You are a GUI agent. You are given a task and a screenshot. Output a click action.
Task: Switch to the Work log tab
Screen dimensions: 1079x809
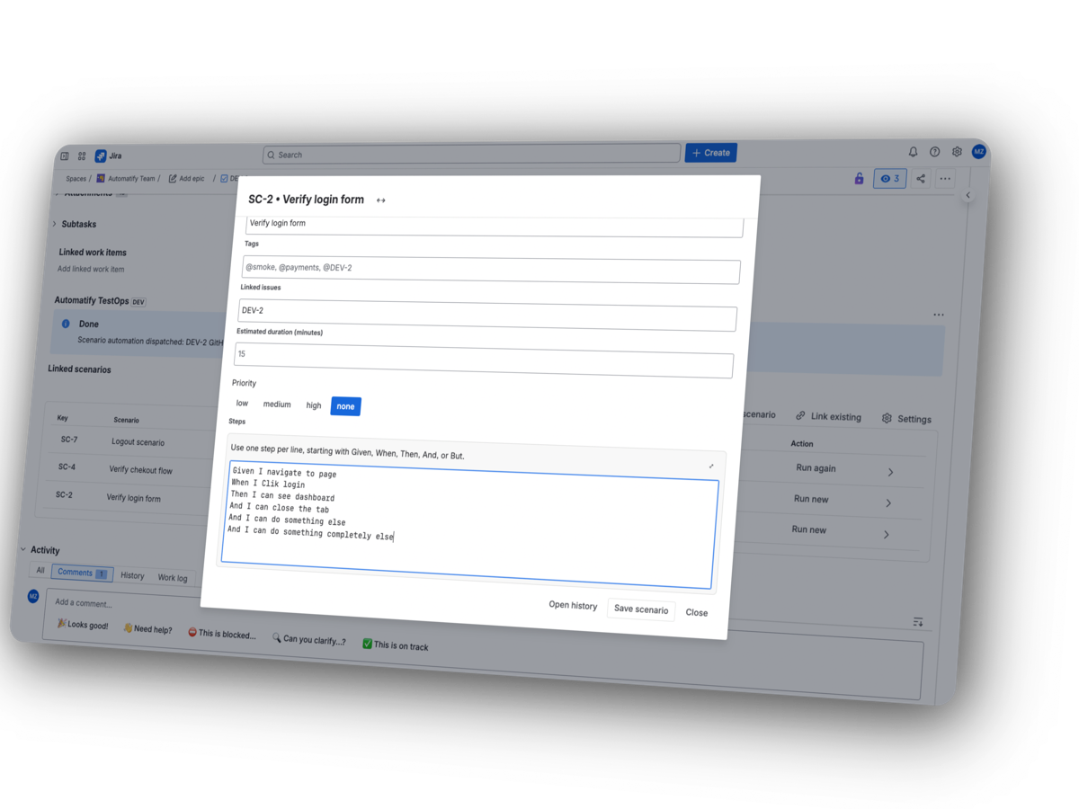[173, 578]
